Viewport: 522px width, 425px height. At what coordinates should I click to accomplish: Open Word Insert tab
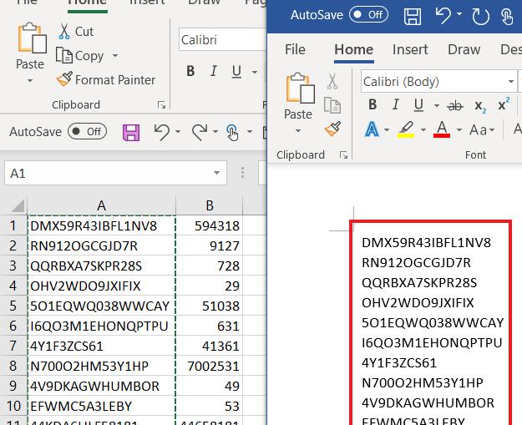410,49
